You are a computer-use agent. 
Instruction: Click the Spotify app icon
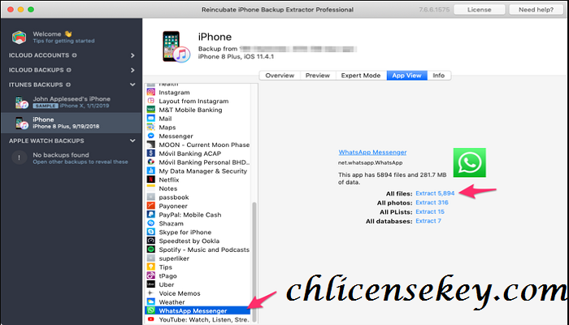pos(151,249)
